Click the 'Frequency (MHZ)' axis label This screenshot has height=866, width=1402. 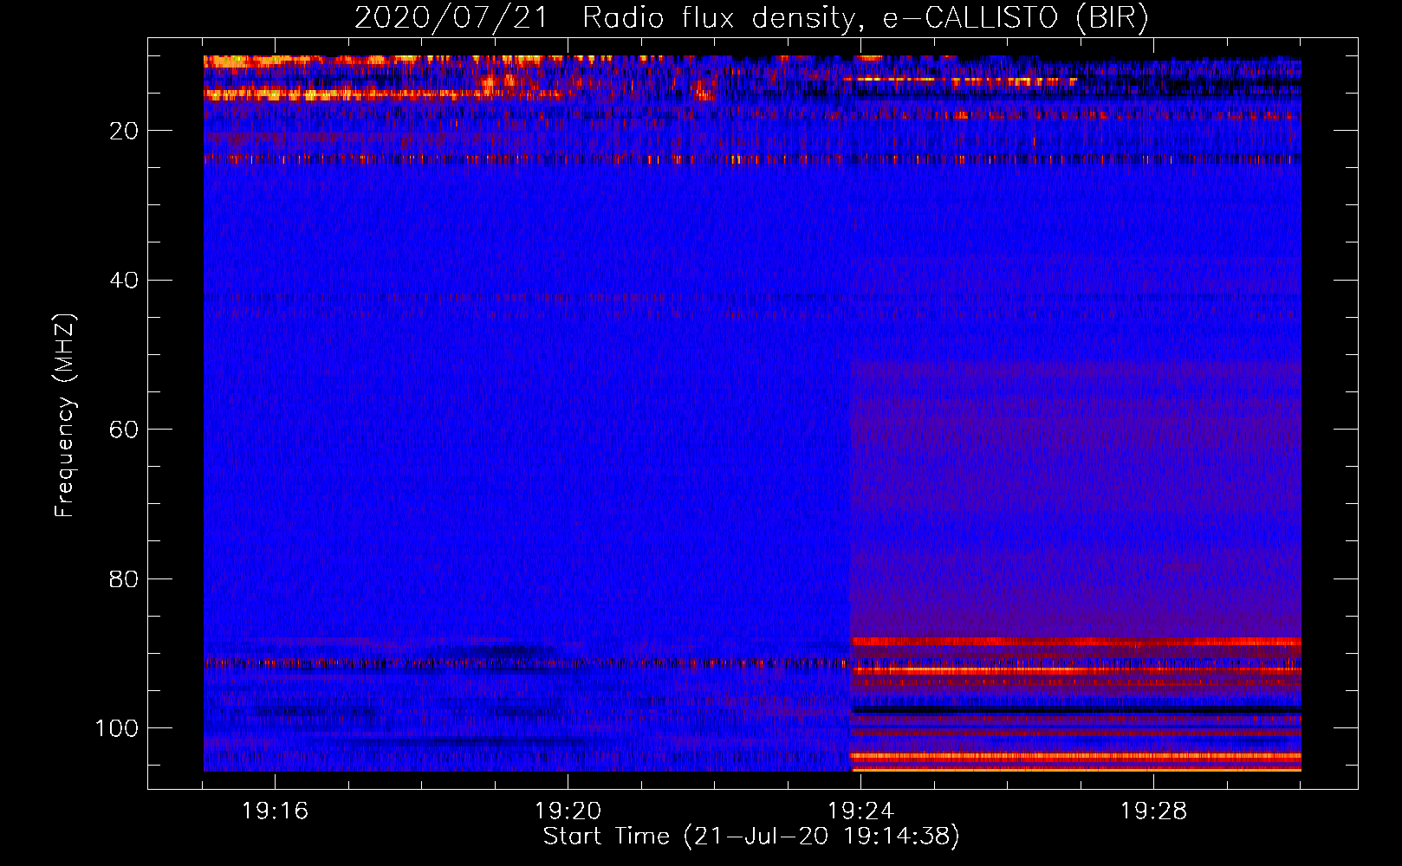(x=65, y=416)
